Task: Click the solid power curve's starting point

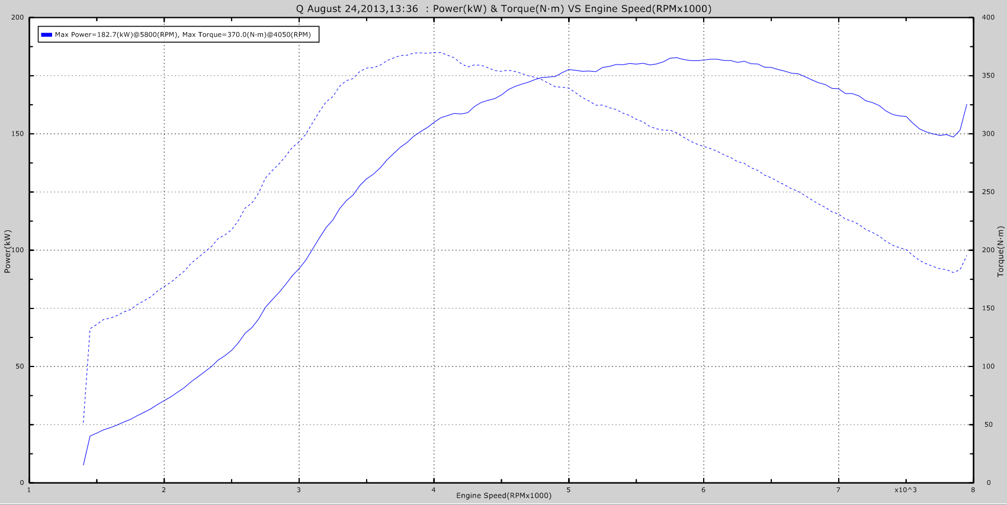Action: tap(84, 465)
